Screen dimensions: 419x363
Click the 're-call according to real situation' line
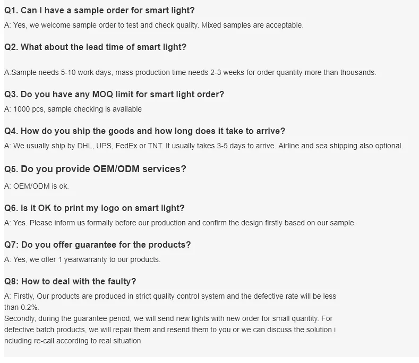[x=72, y=341]
